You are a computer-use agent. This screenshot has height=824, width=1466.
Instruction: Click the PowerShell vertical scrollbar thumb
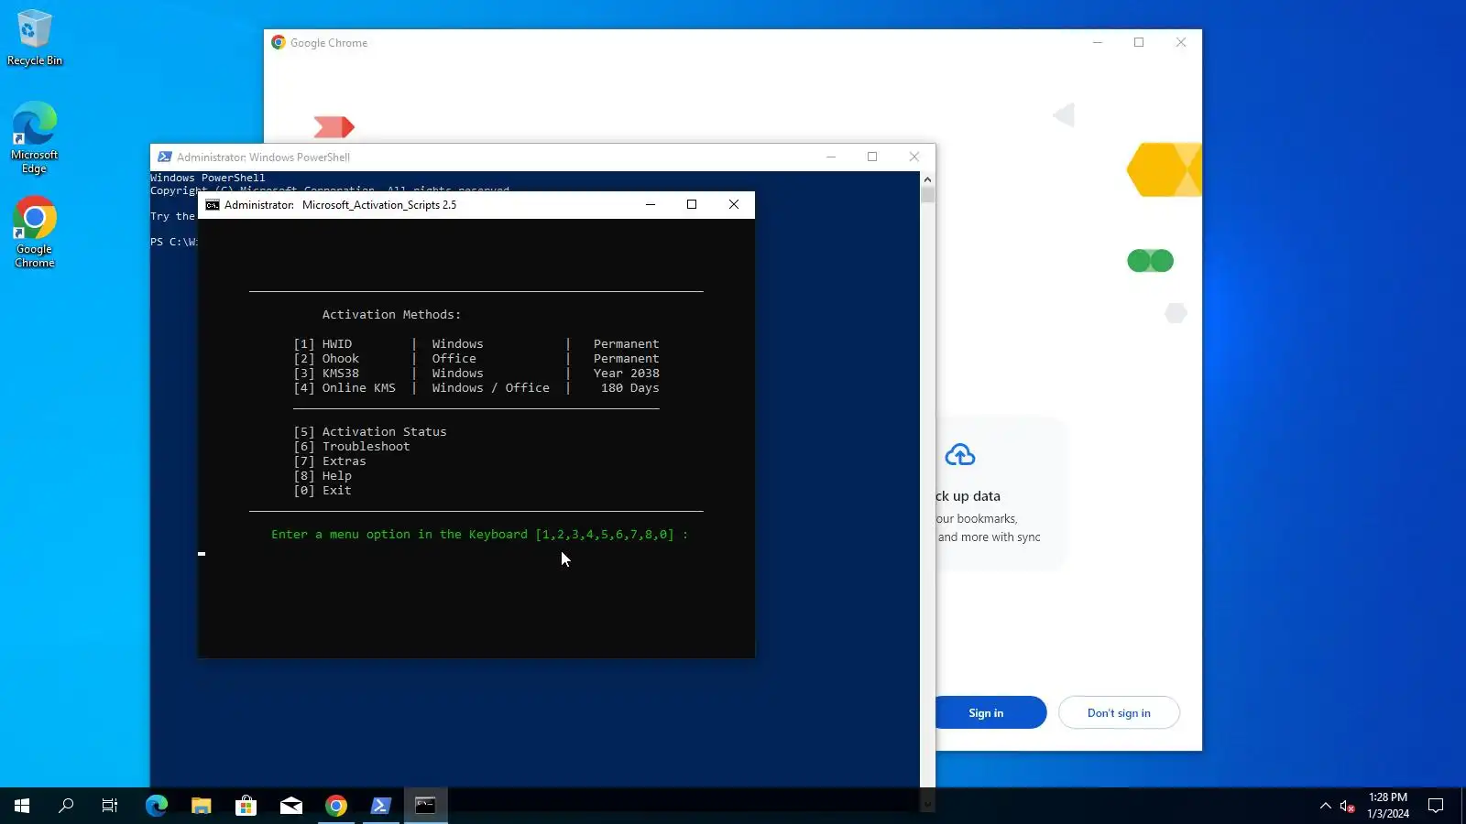pyautogui.click(x=927, y=195)
